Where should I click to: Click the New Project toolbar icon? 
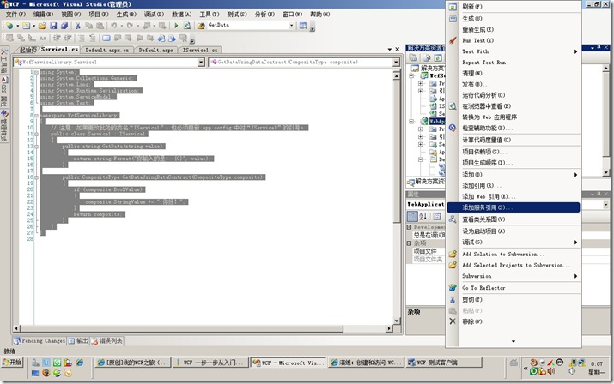[9, 26]
